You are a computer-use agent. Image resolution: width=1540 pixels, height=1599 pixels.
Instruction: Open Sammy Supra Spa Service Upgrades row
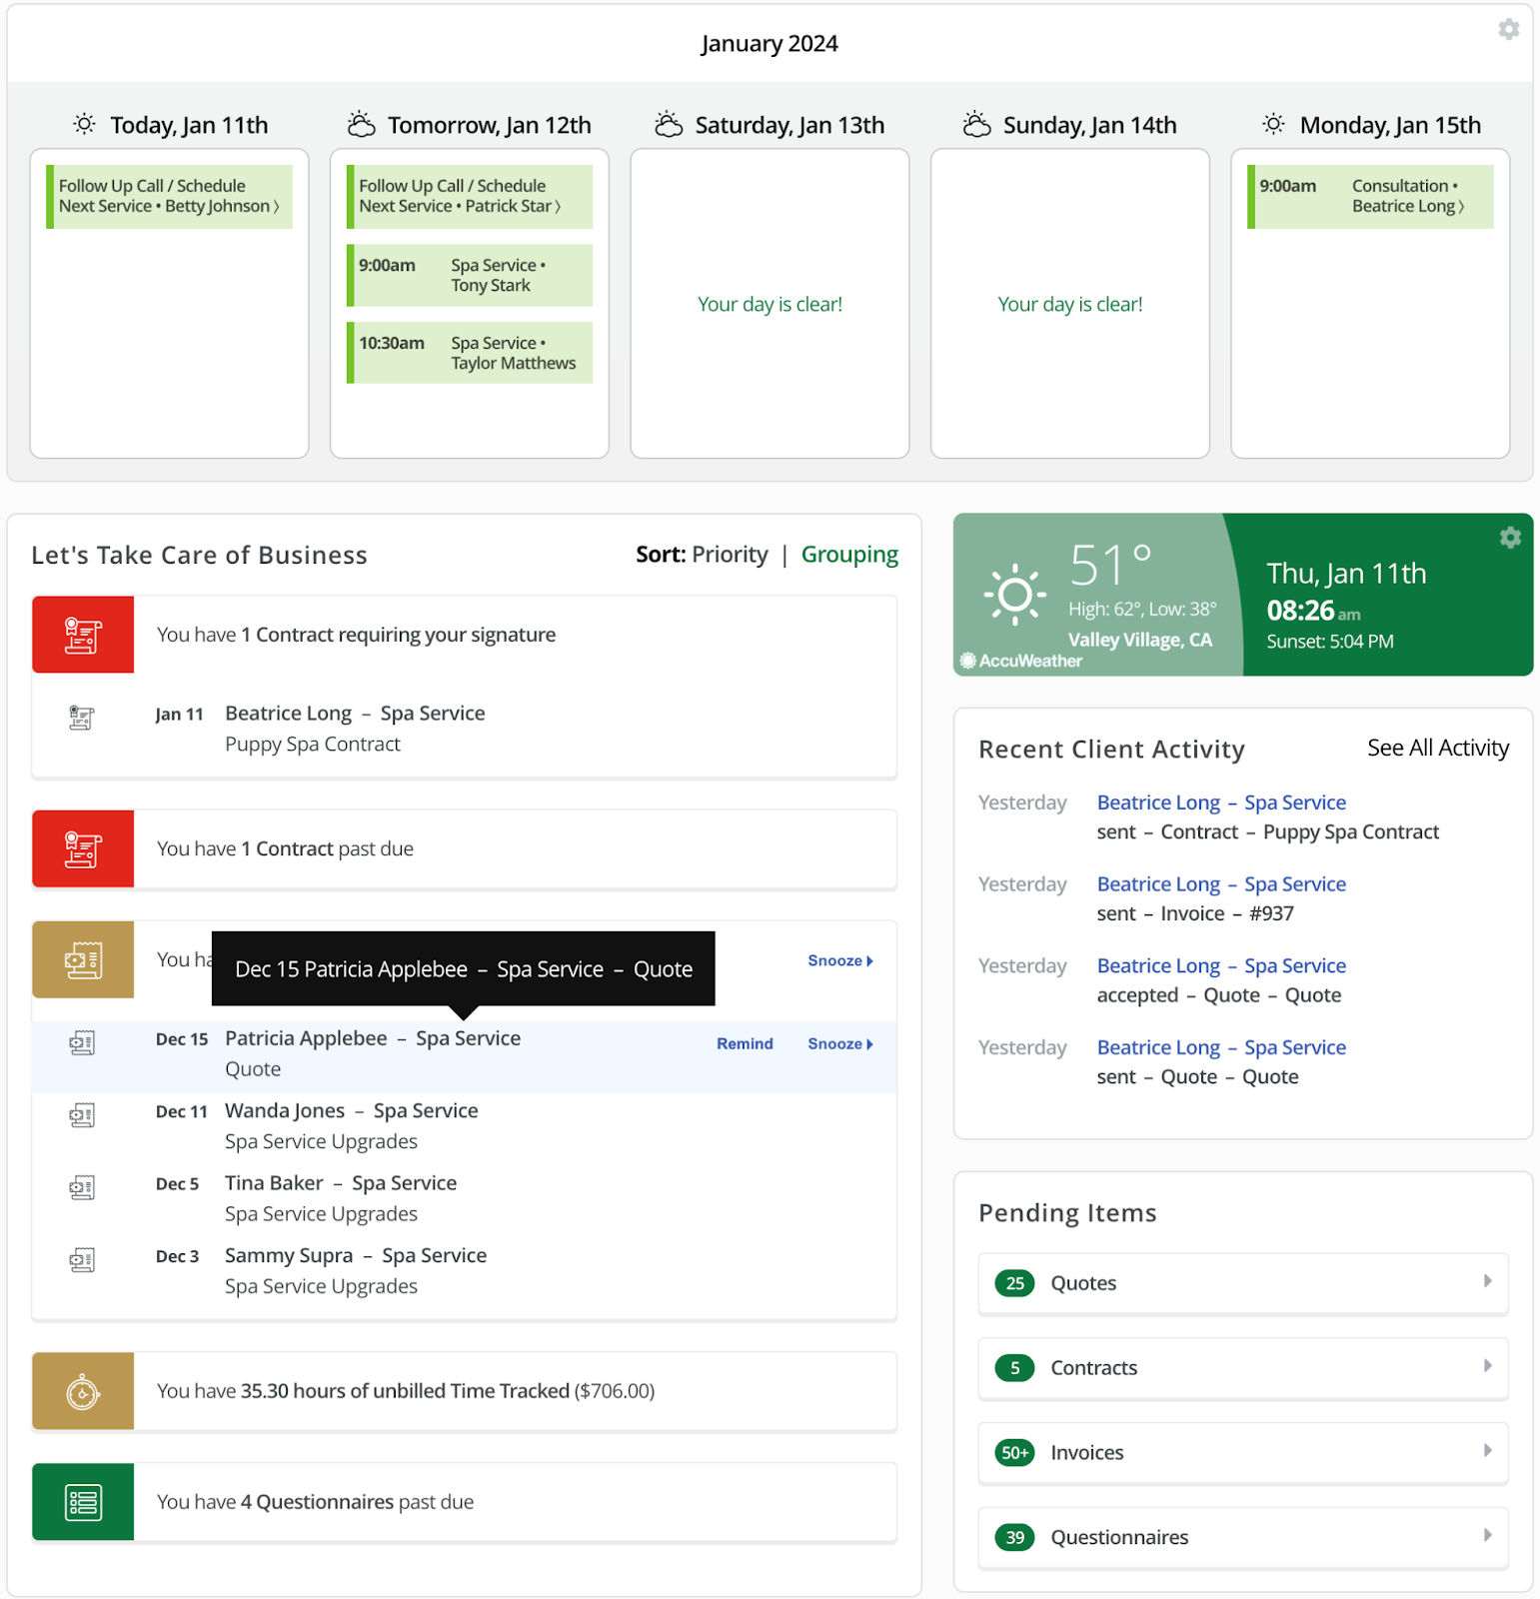tap(465, 1271)
